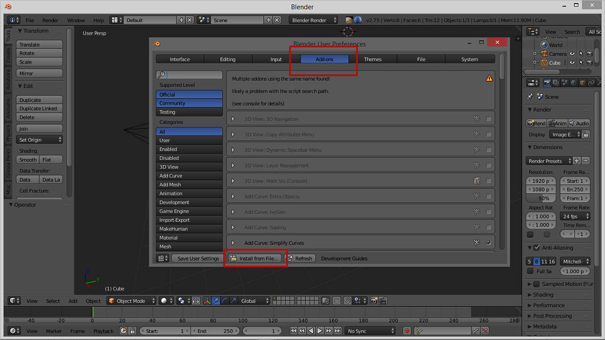This screenshot has width=605, height=340.
Task: Switch to the Interface preferences tab
Action: point(180,59)
